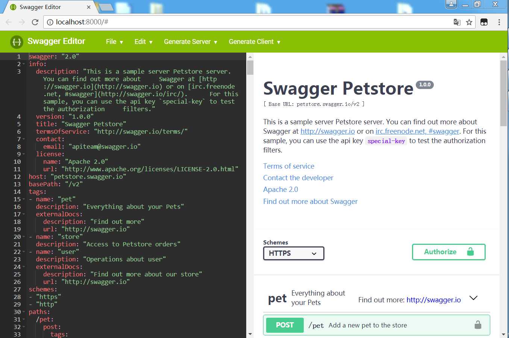Fold the externalDocs block on line 17
Screen dimensions: 509x338
tap(24, 214)
